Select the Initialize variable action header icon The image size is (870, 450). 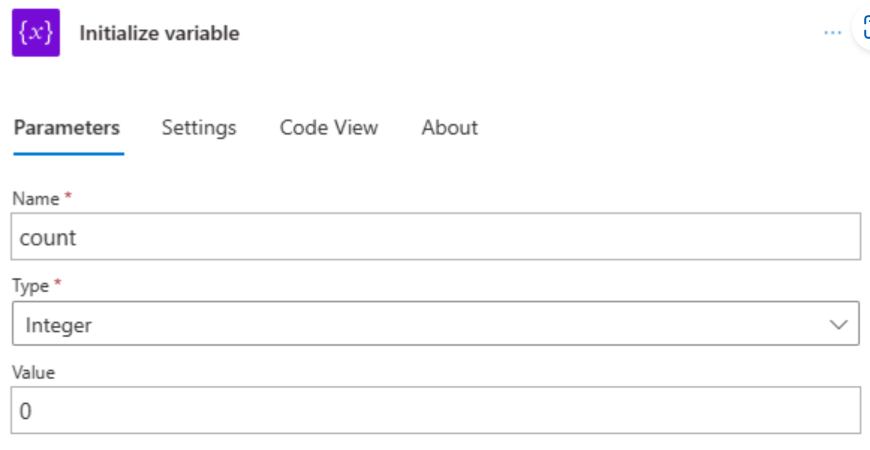click(35, 33)
